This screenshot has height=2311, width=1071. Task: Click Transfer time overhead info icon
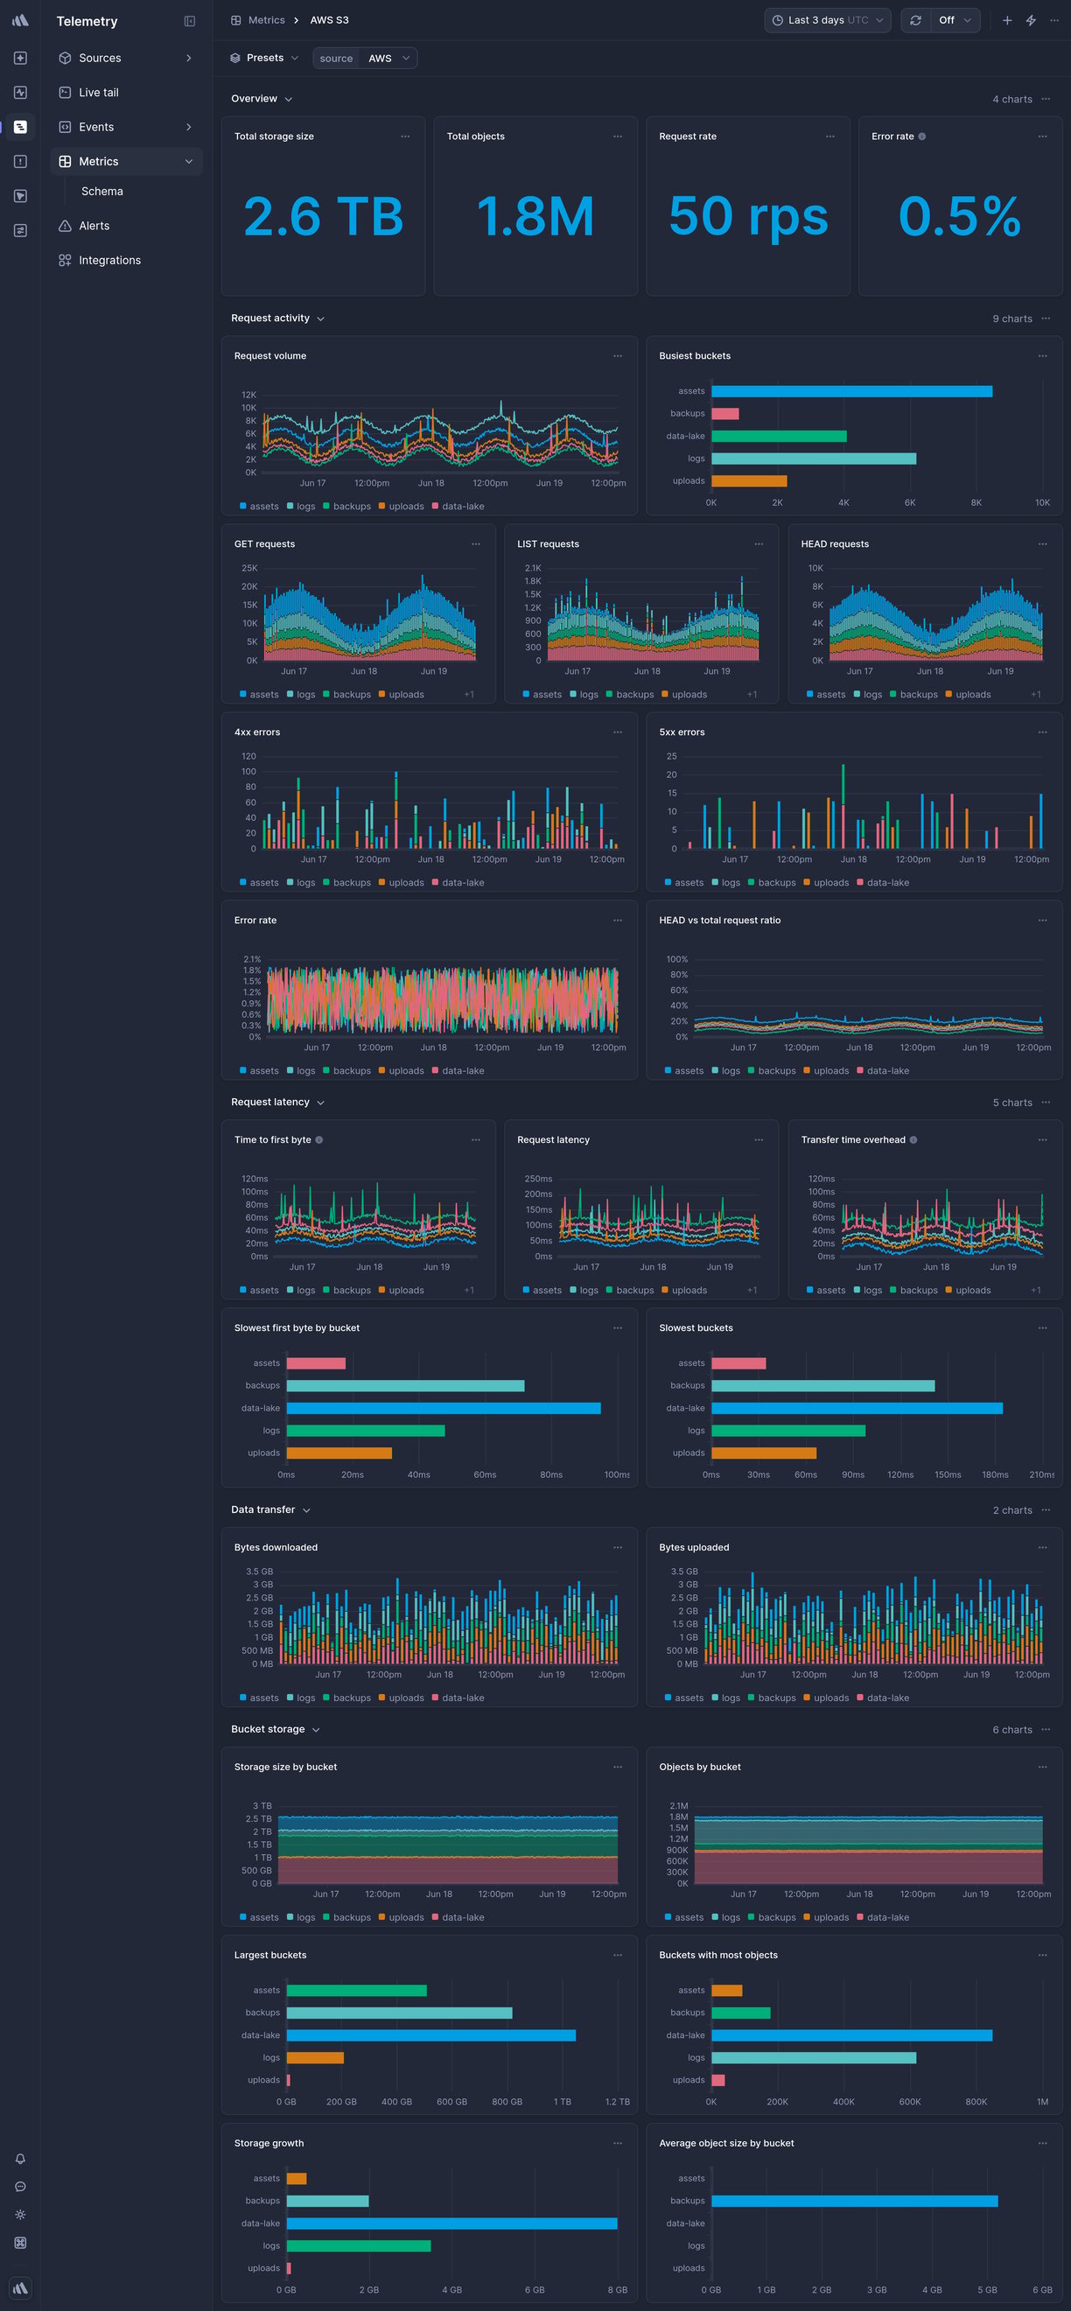tap(913, 1139)
